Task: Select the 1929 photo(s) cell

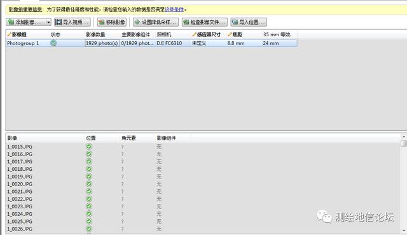Action: pyautogui.click(x=102, y=43)
